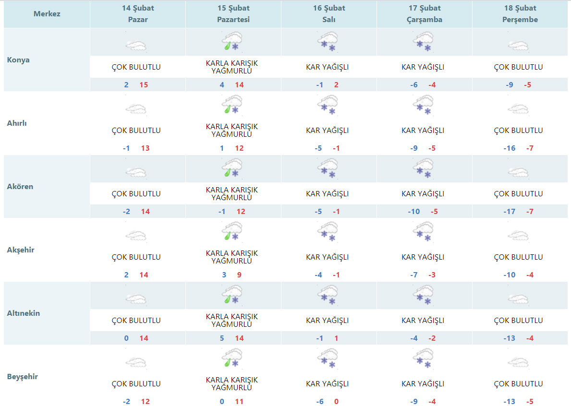The width and height of the screenshot is (571, 406).
Task: Click Ahırlı's snow icon for 17 Şubat
Action: coord(423,105)
